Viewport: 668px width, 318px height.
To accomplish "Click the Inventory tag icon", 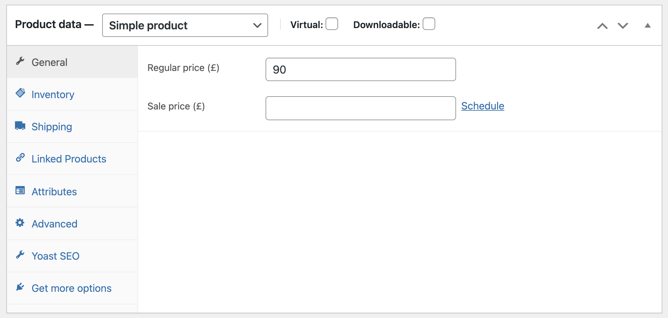I will coord(20,93).
